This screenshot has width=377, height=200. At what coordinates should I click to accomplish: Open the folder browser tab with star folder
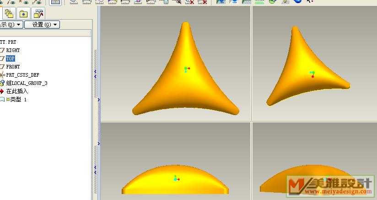click(24, 13)
